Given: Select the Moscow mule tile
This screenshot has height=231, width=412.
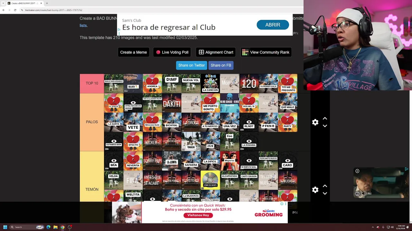Looking at the screenshot, I should click(152, 122).
